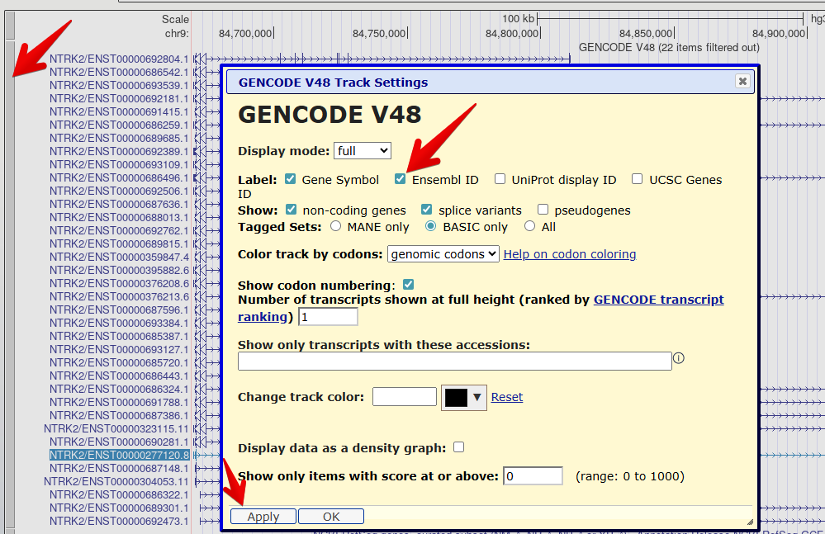Enable the pseudogenes checkbox

point(543,210)
